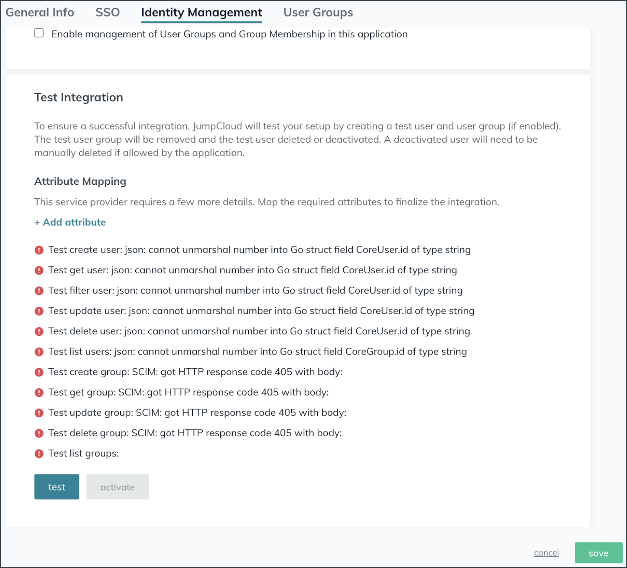Click the error icon beside Test list users
Viewport: 627px width, 568px height.
39,352
